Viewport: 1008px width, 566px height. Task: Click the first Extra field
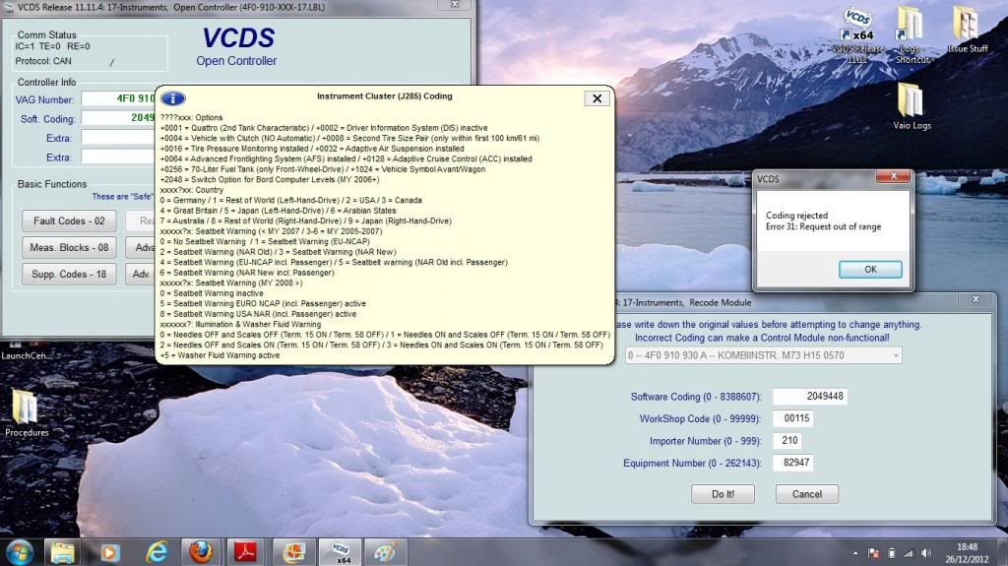(118, 138)
